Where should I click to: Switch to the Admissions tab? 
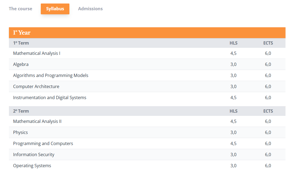coord(90,9)
